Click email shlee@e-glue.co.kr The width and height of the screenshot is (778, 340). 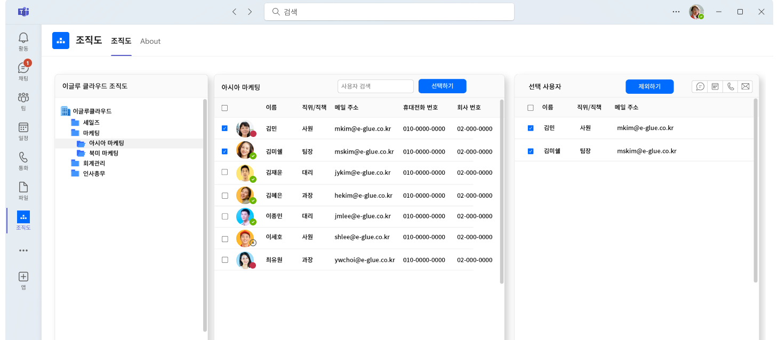(362, 237)
